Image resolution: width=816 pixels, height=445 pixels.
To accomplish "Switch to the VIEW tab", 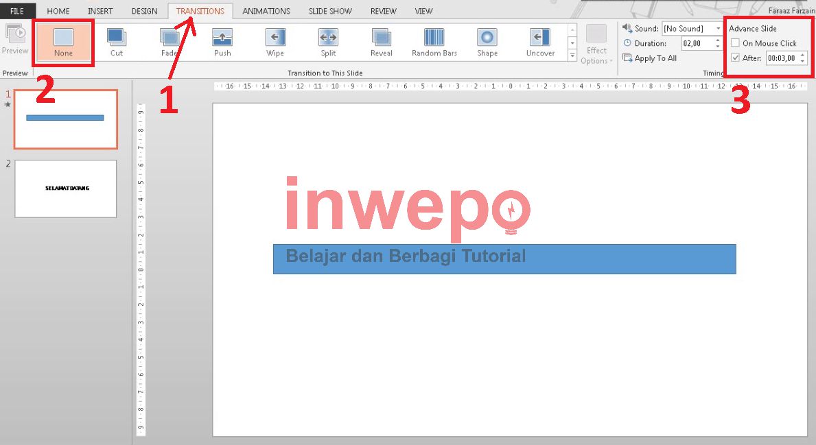I will click(423, 11).
